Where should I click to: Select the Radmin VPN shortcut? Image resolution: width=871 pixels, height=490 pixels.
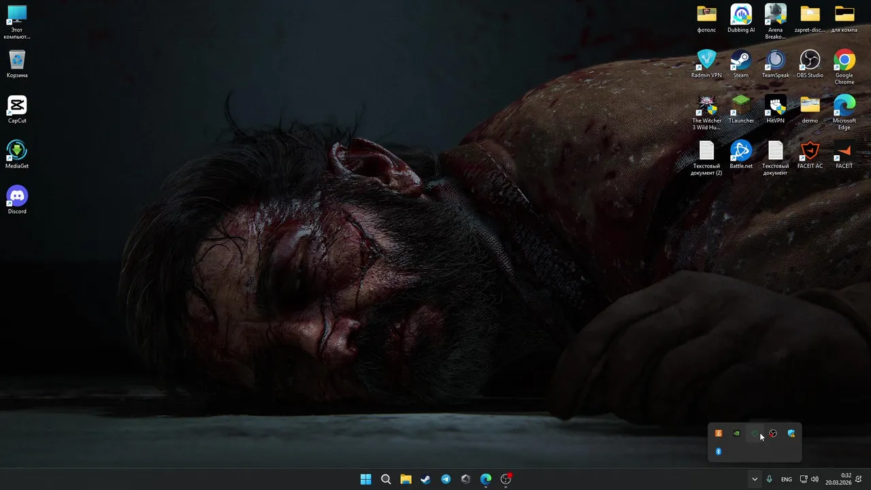706,64
